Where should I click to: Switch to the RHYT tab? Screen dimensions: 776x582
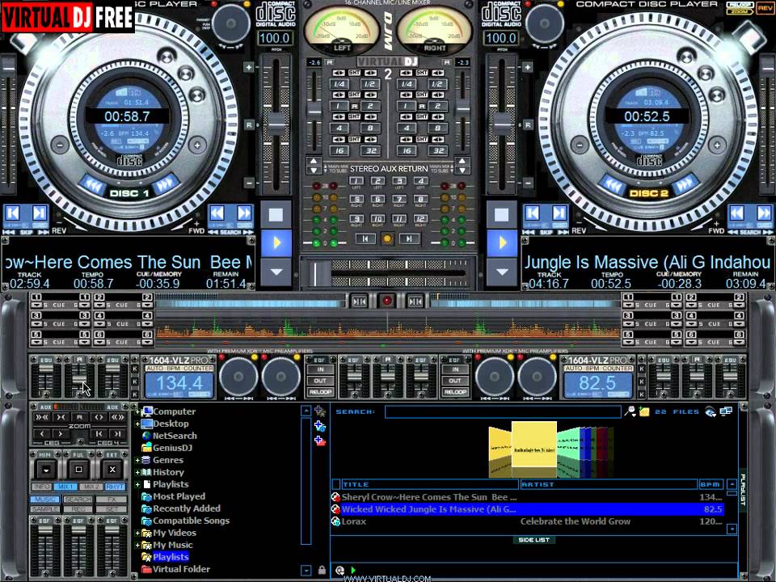tap(115, 487)
